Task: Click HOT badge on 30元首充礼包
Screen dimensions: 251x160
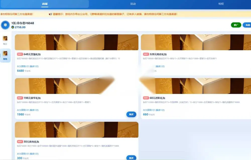Action: (x=20, y=141)
